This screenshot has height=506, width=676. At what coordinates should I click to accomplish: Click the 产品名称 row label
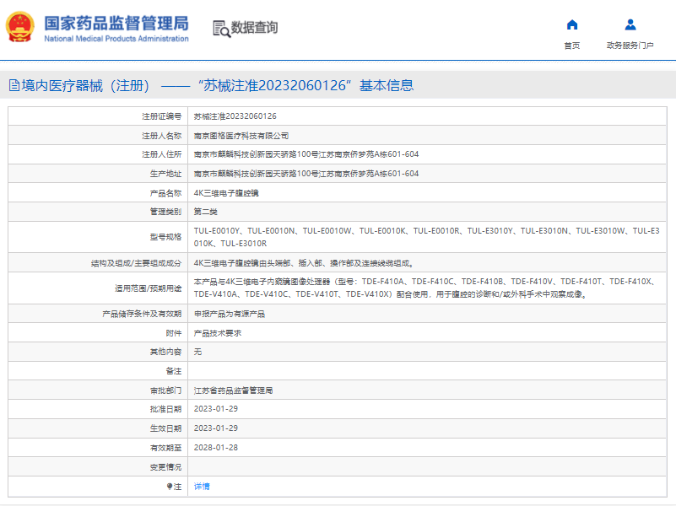pos(165,193)
